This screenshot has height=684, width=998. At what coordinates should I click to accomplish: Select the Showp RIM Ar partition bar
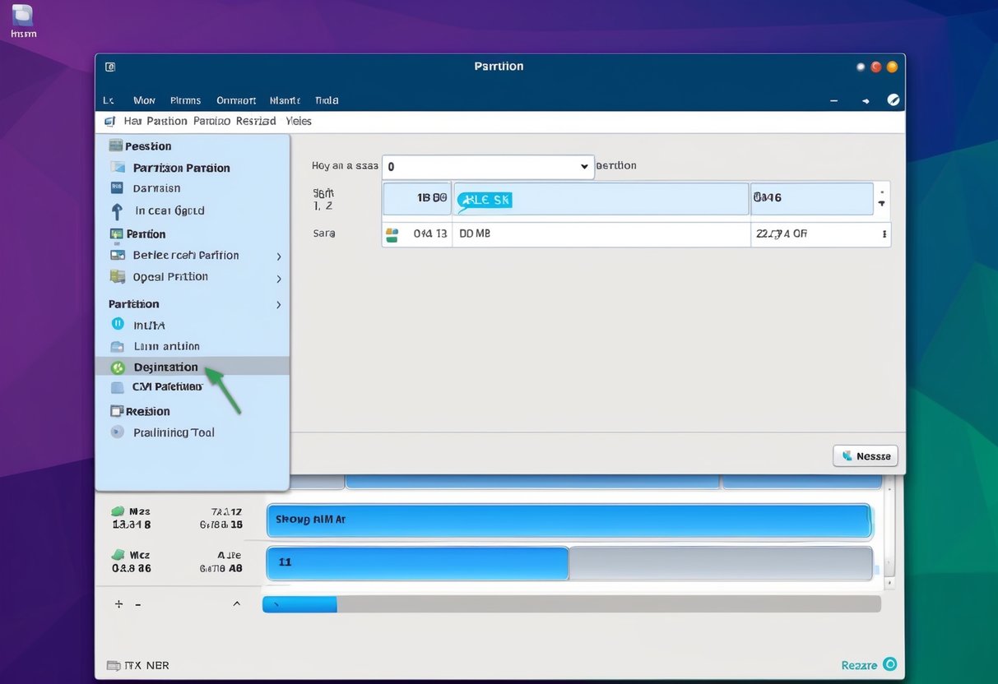pyautogui.click(x=568, y=520)
